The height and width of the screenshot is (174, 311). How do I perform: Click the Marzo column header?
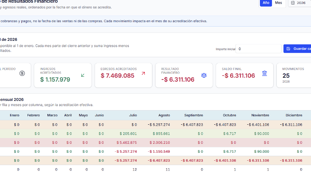coord(52,115)
